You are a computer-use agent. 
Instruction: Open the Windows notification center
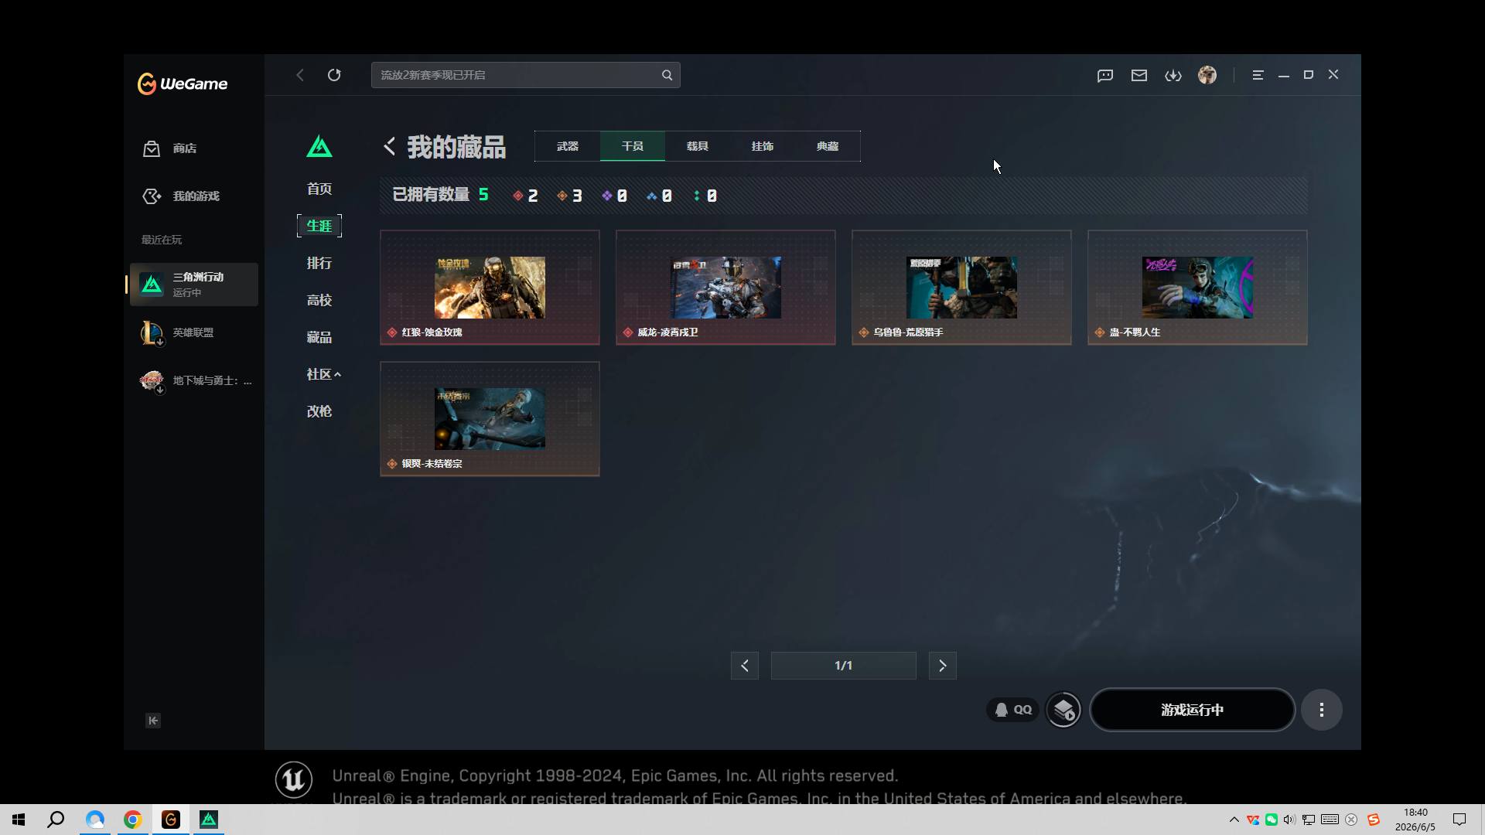[x=1459, y=820]
